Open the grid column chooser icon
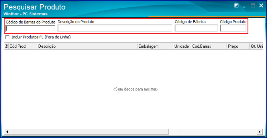This screenshot has height=138, width=267. pyautogui.click(x=6, y=46)
